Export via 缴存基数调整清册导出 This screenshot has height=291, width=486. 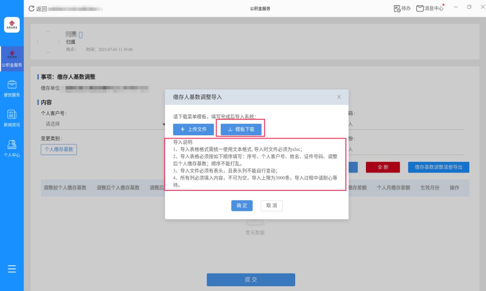(x=439, y=167)
